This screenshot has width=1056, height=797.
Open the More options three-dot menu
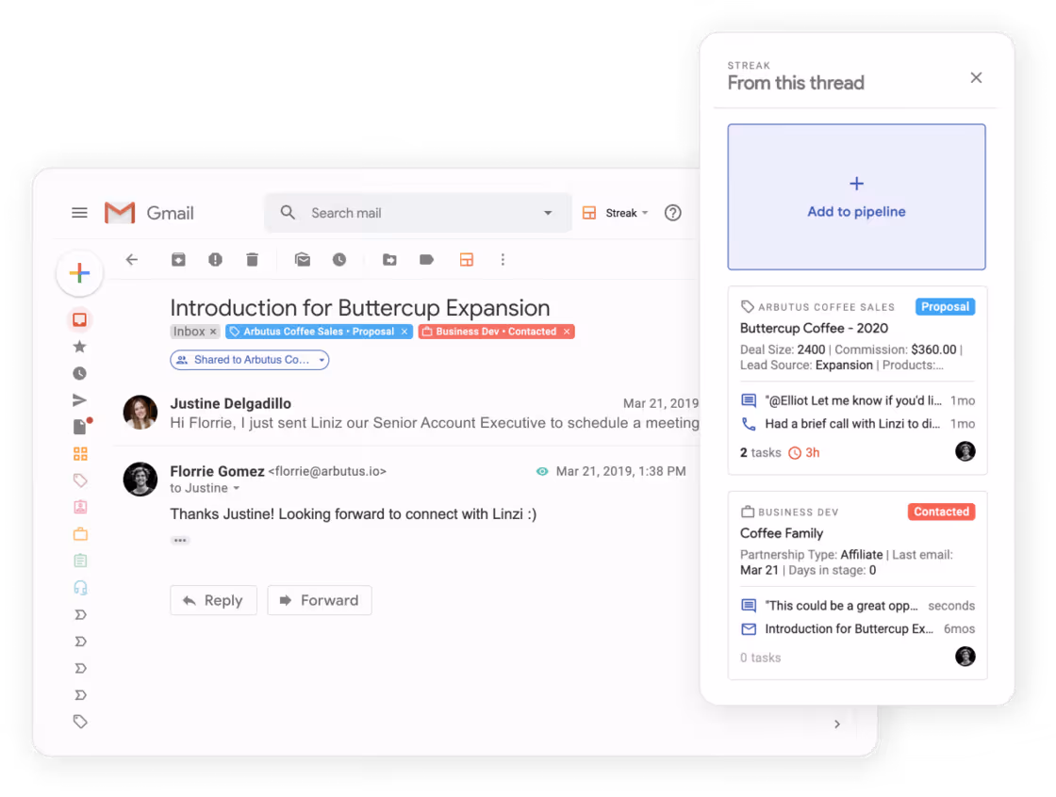tap(503, 259)
